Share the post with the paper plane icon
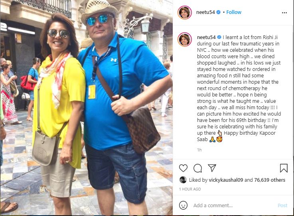This screenshot has width=294, height=216. (x=212, y=168)
